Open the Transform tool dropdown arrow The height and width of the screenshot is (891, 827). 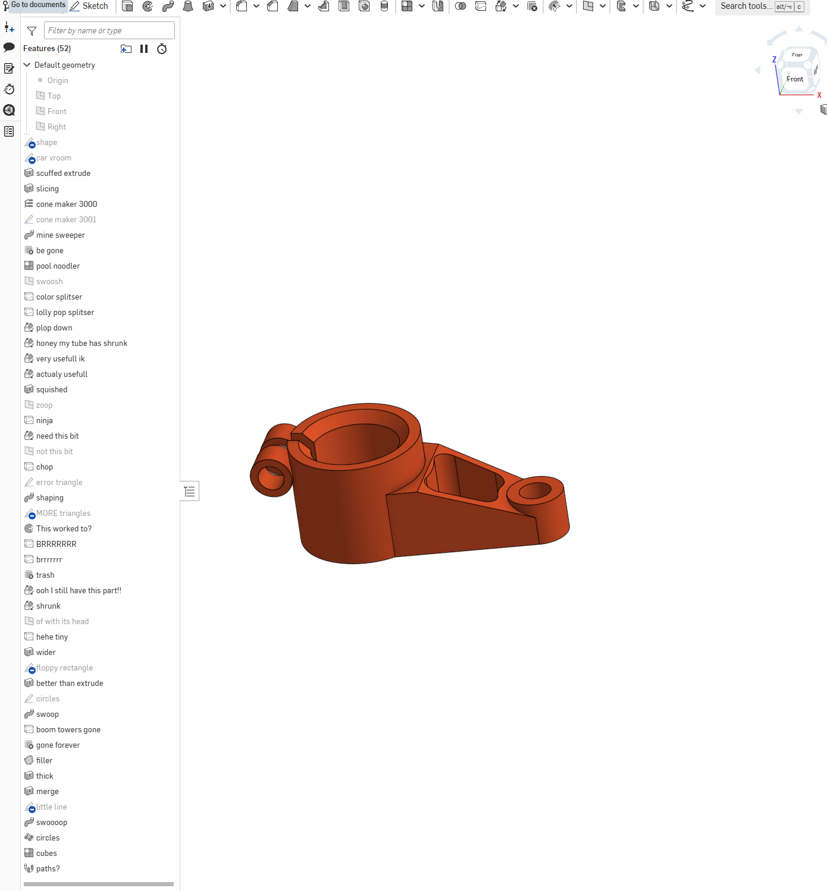516,6
